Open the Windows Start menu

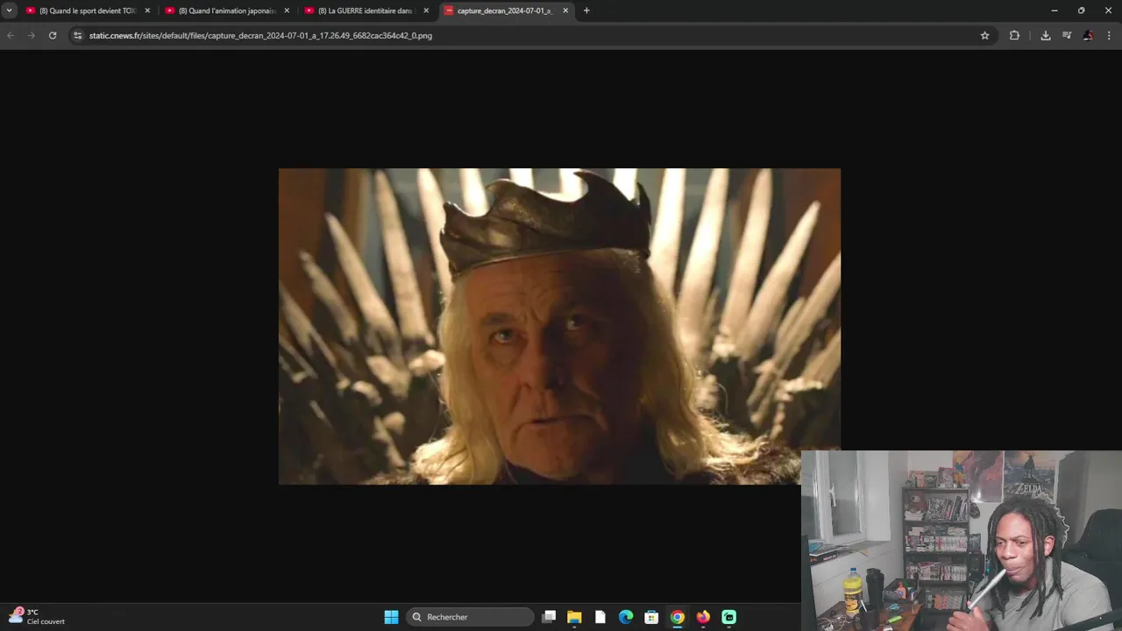click(x=391, y=617)
